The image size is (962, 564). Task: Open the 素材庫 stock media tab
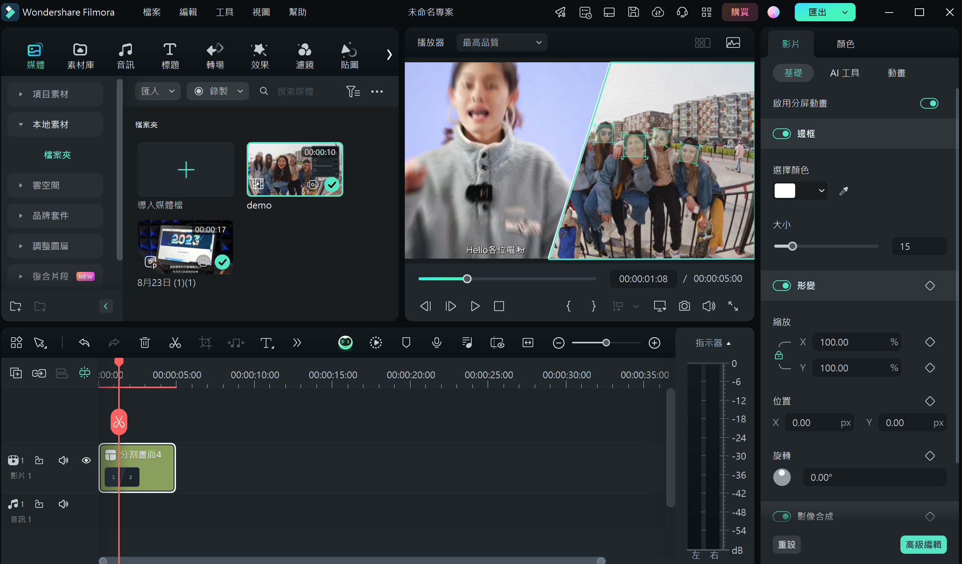(80, 56)
